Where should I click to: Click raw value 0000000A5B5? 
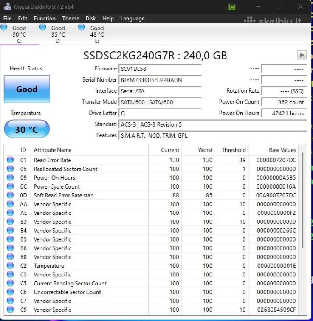(x=276, y=178)
